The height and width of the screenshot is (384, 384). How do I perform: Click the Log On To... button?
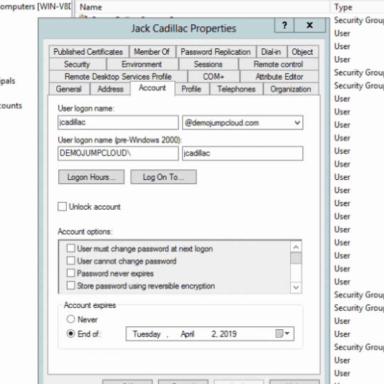[x=164, y=177]
